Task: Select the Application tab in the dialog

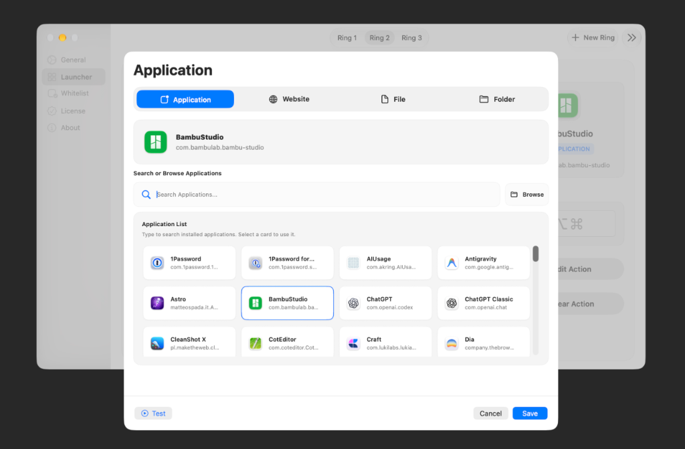Action: click(185, 99)
